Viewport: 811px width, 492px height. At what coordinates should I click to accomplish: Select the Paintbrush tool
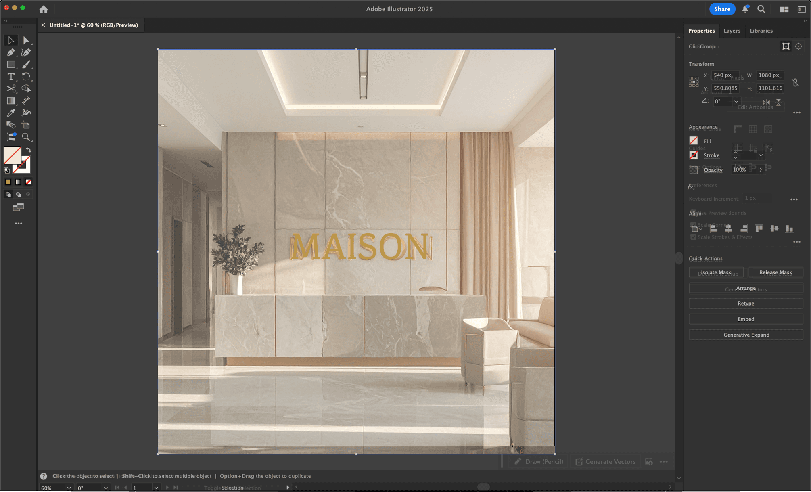pyautogui.click(x=26, y=65)
